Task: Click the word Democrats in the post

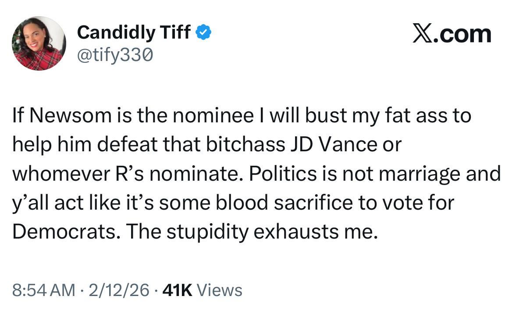Action: [64, 232]
